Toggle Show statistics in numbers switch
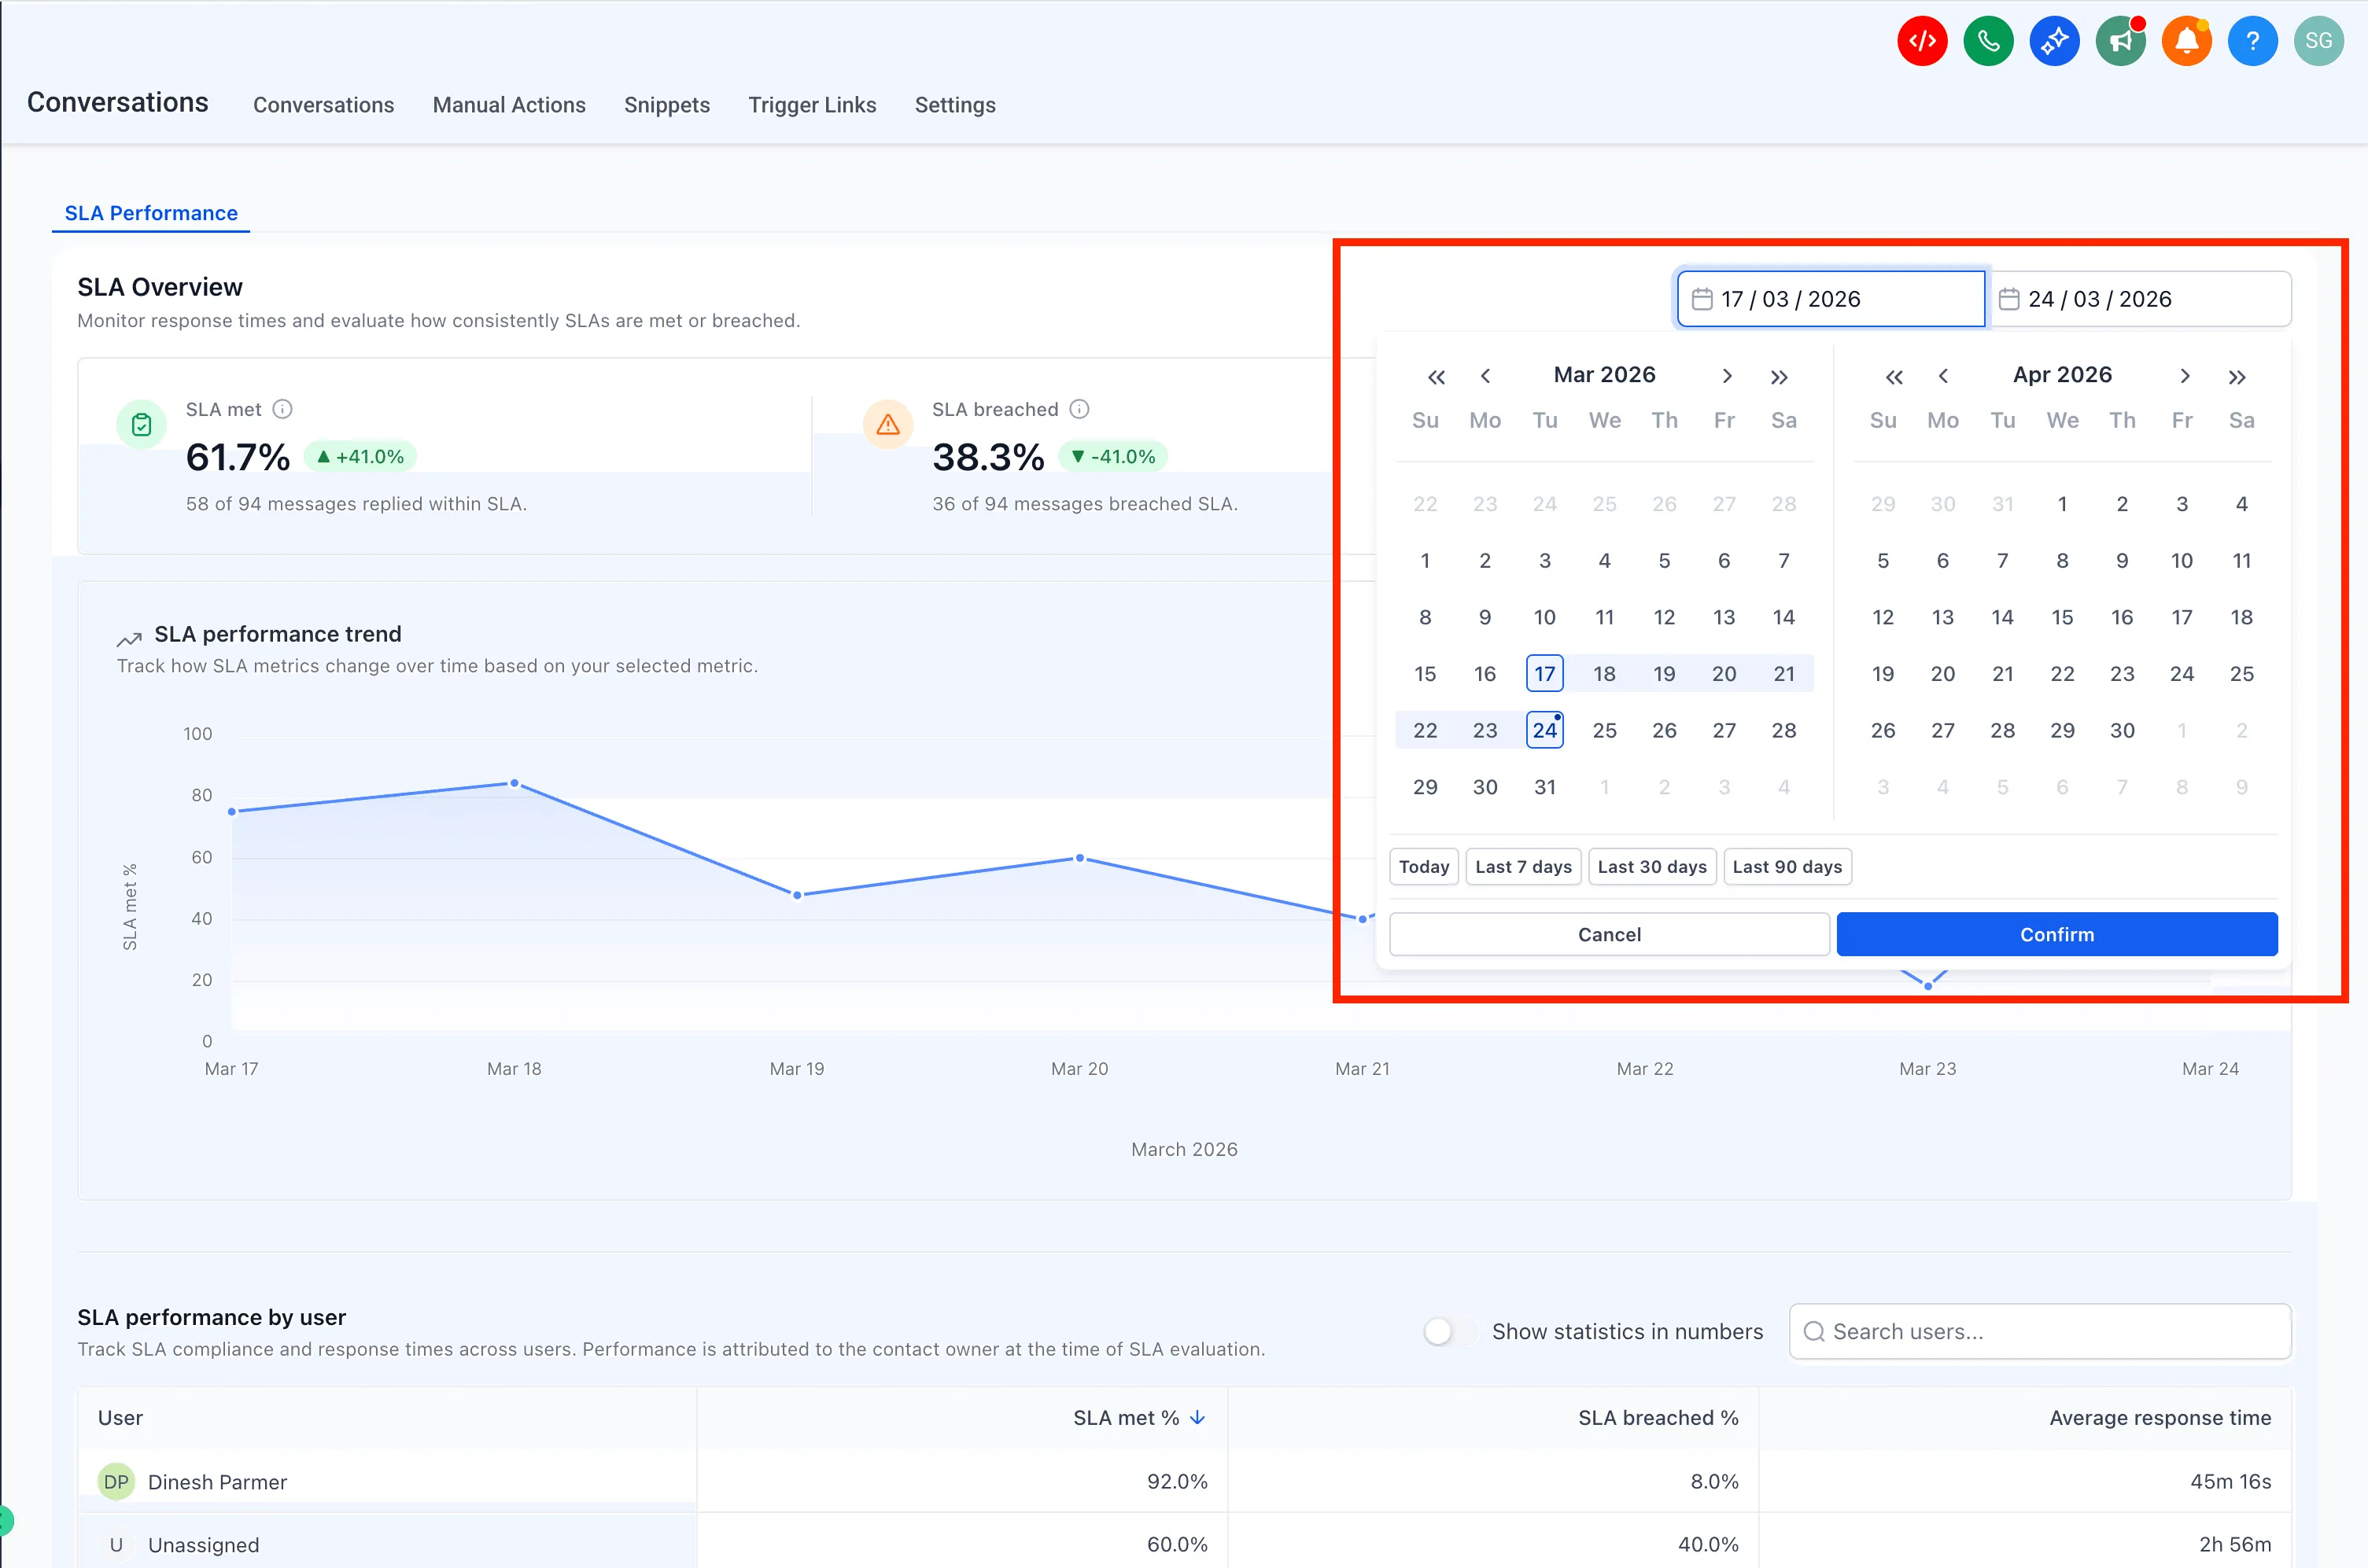The width and height of the screenshot is (2368, 1568). 1450,1332
